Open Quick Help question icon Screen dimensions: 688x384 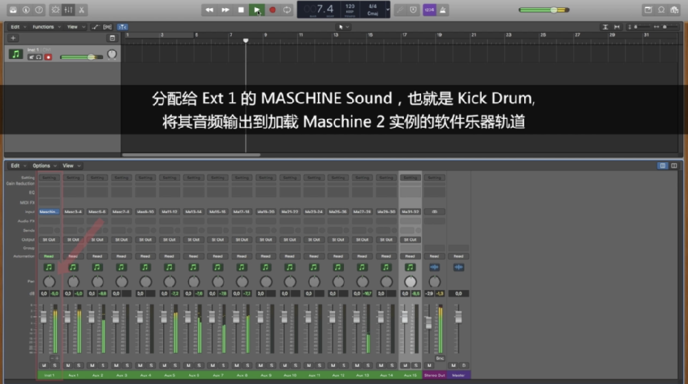[39, 10]
